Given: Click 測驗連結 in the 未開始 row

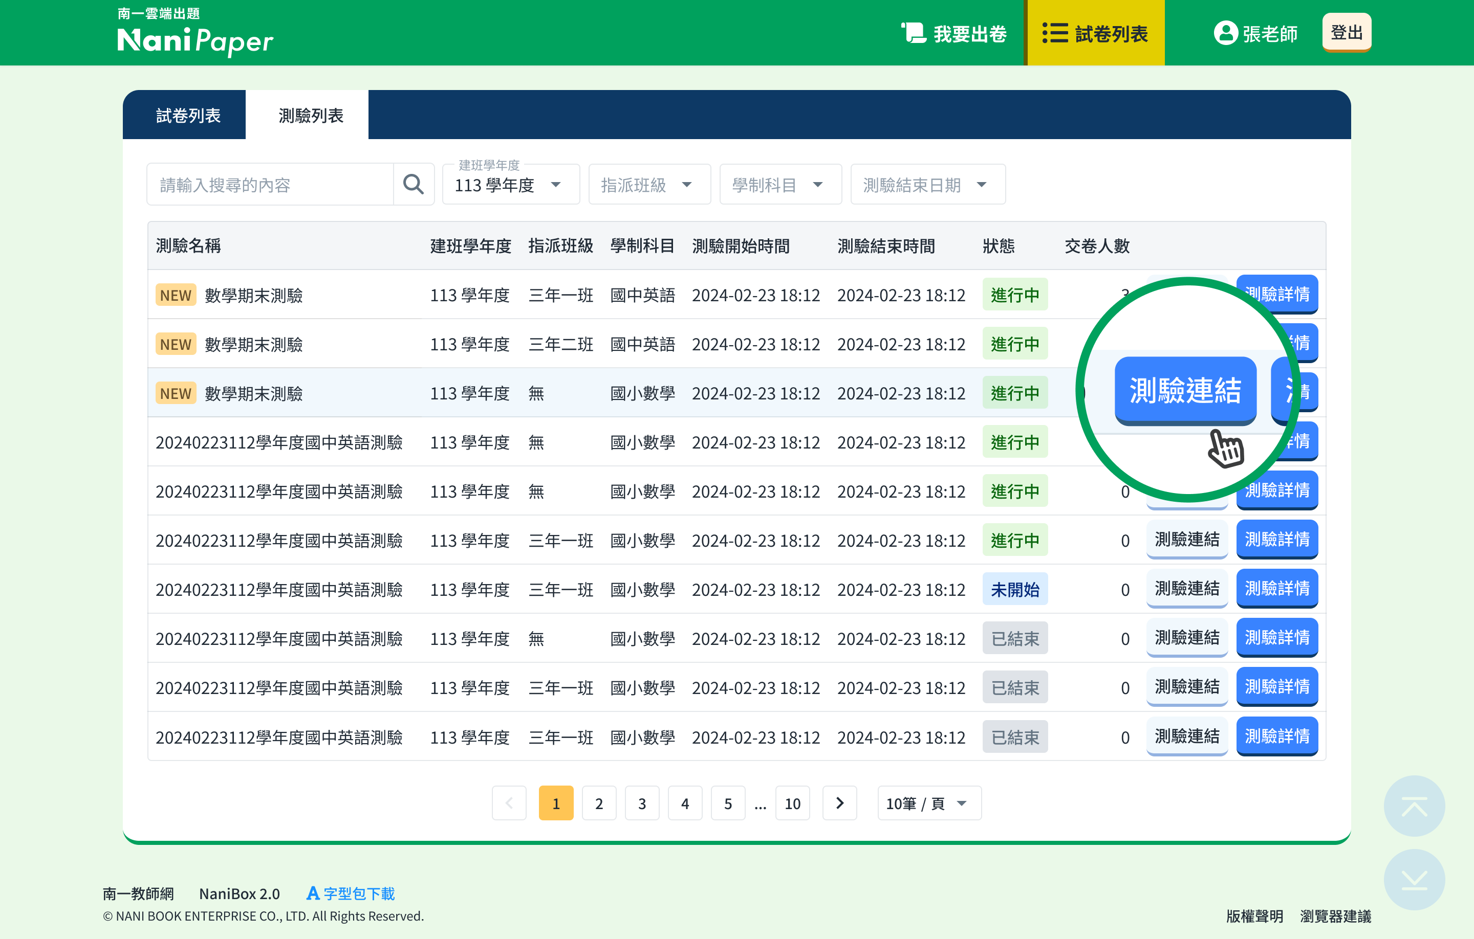Looking at the screenshot, I should [1186, 589].
